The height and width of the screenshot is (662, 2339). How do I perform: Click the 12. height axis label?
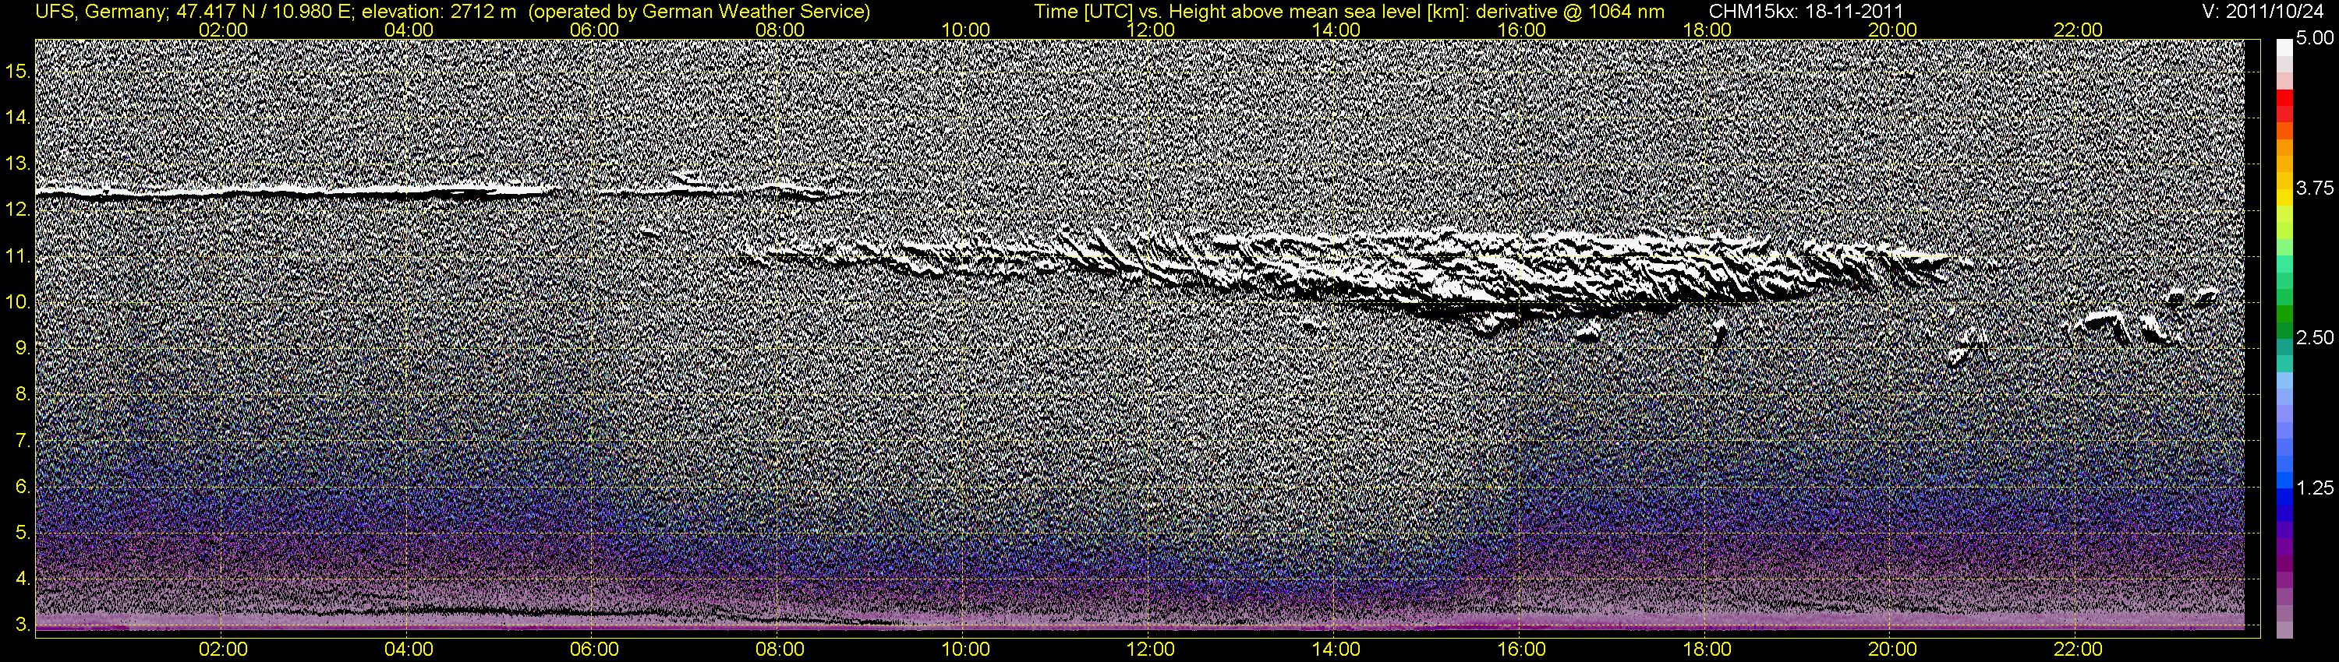click(x=18, y=210)
